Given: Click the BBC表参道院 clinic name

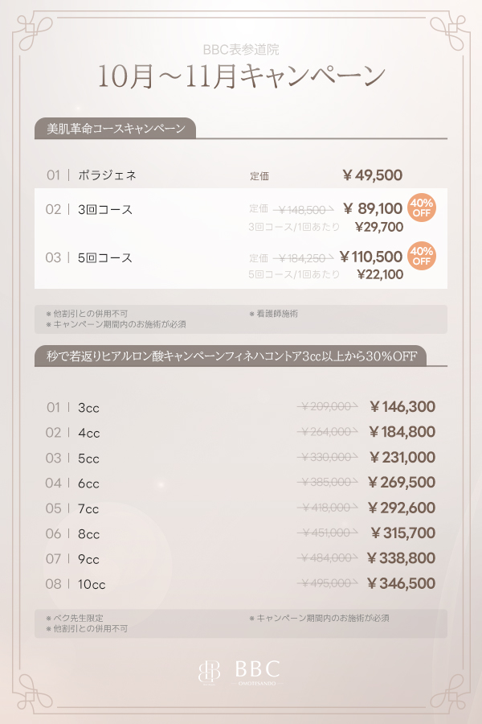Looking at the screenshot, I should coord(241,50).
